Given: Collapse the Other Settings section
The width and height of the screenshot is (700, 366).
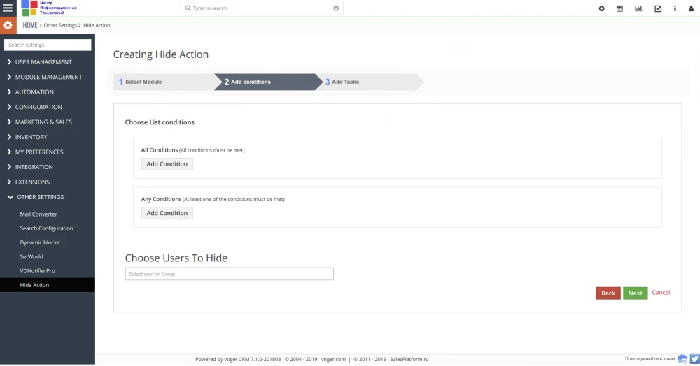Looking at the screenshot, I should pyautogui.click(x=40, y=197).
